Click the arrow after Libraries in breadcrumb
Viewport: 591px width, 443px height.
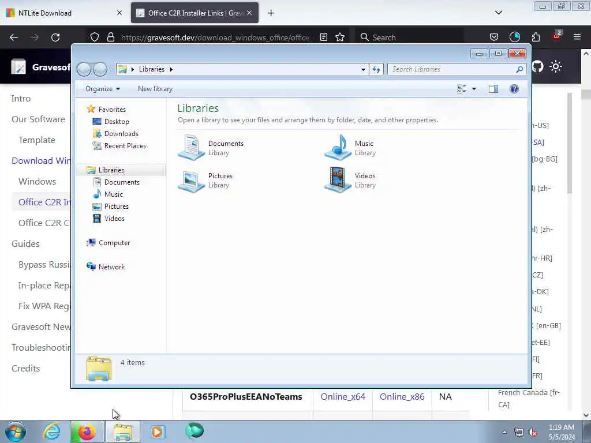pos(171,69)
